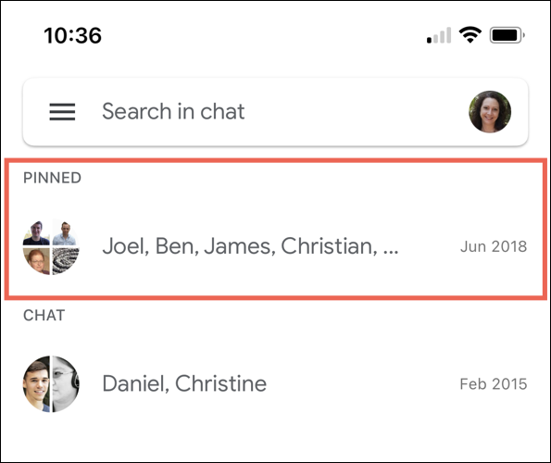Tap the CHAT section header

(44, 316)
